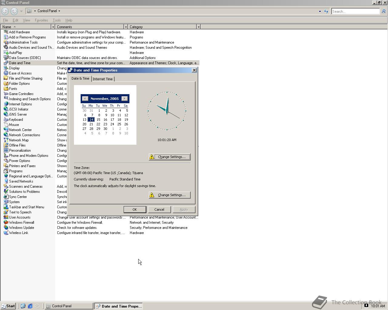
Task: Open the Edit menu
Action: [15, 20]
